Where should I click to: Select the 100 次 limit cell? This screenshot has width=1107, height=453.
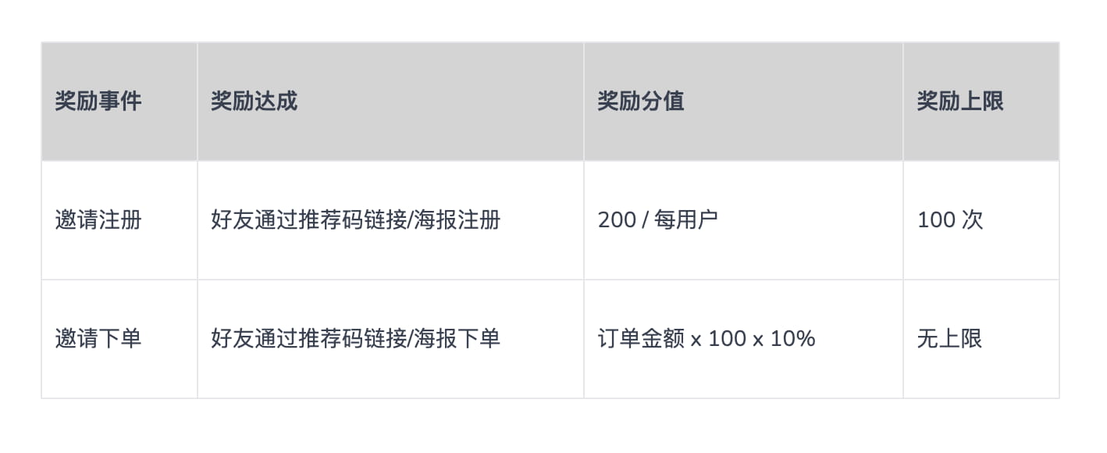(x=981, y=220)
